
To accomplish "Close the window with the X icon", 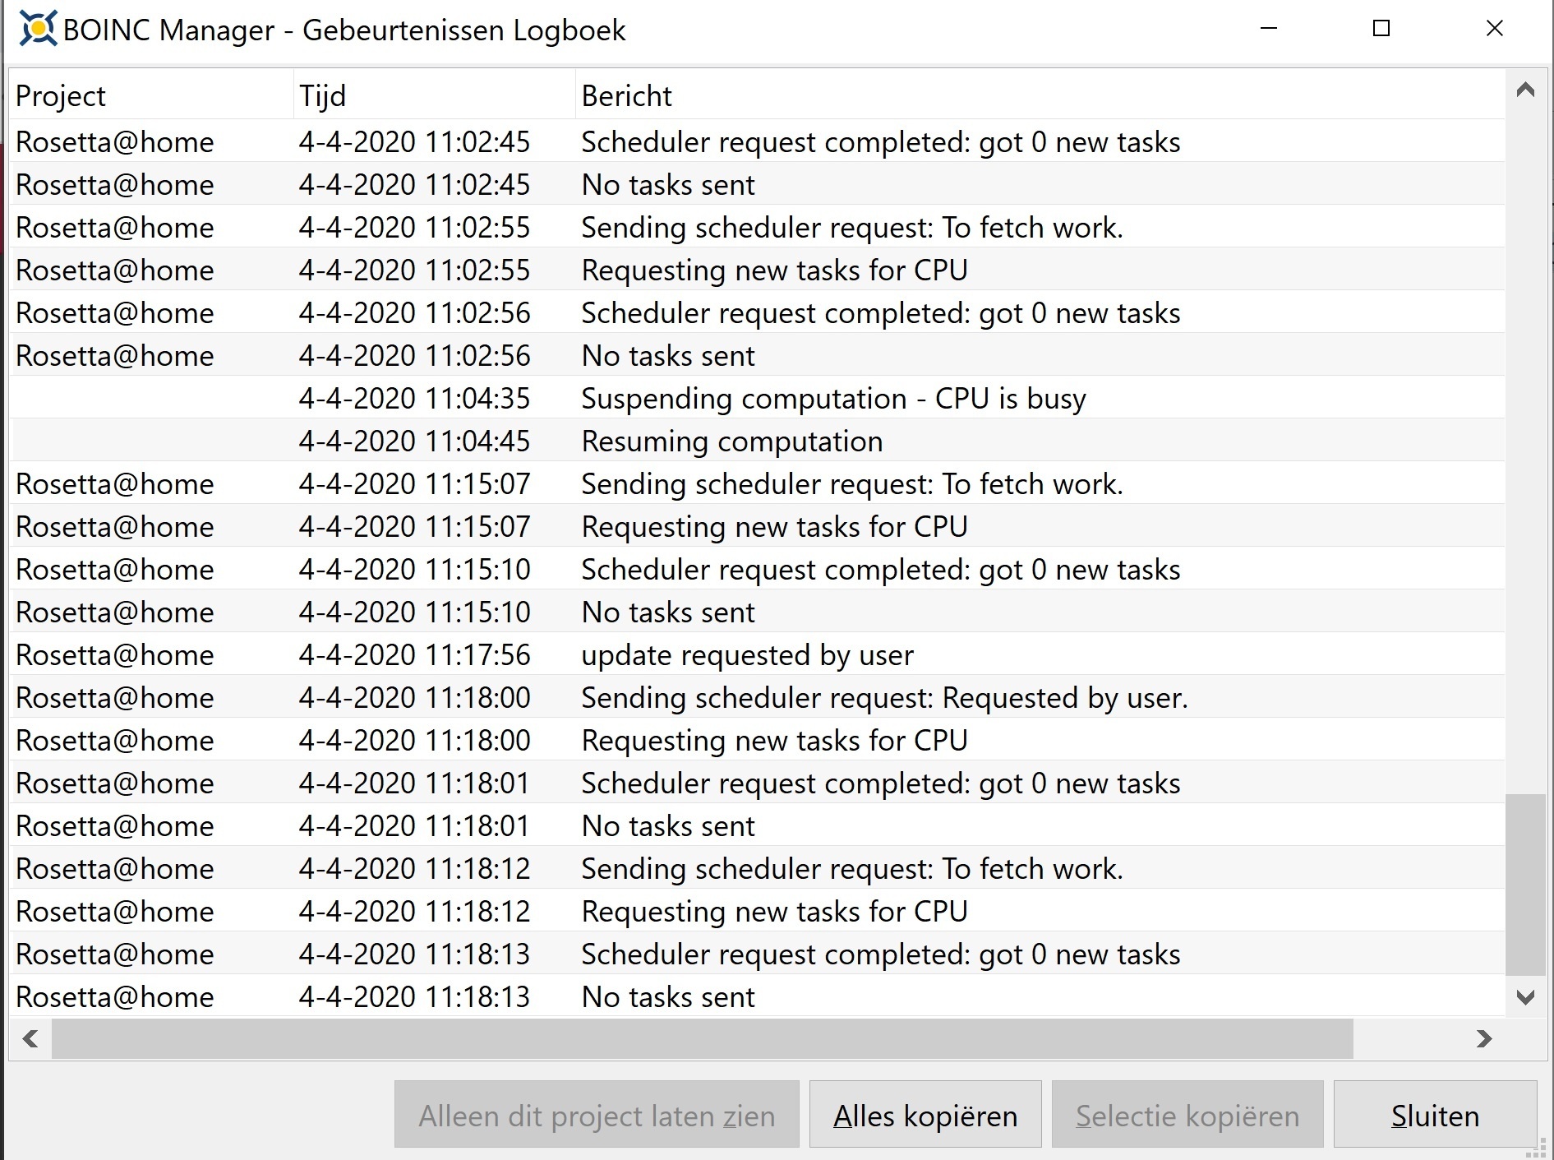I will [1494, 29].
